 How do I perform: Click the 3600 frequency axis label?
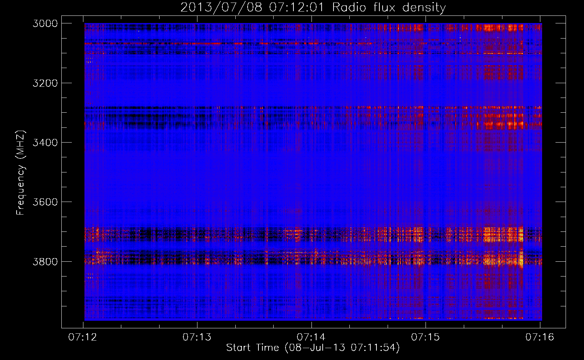pyautogui.click(x=45, y=202)
